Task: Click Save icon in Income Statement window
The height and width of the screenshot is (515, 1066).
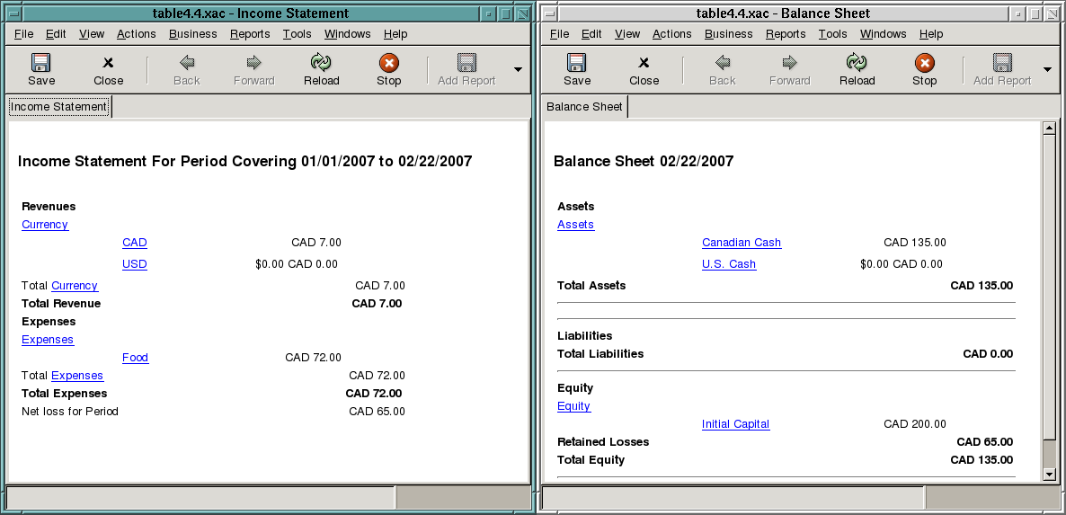Action: [40, 69]
